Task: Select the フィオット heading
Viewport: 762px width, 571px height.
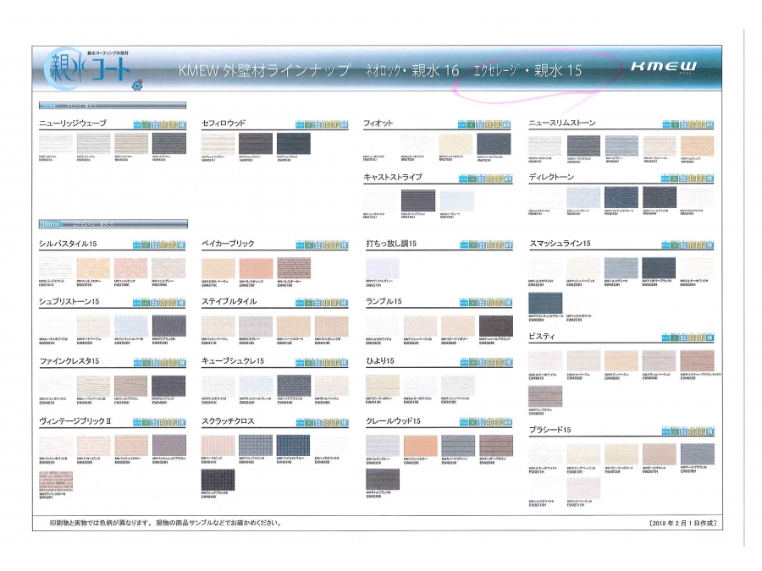Action: coord(378,123)
